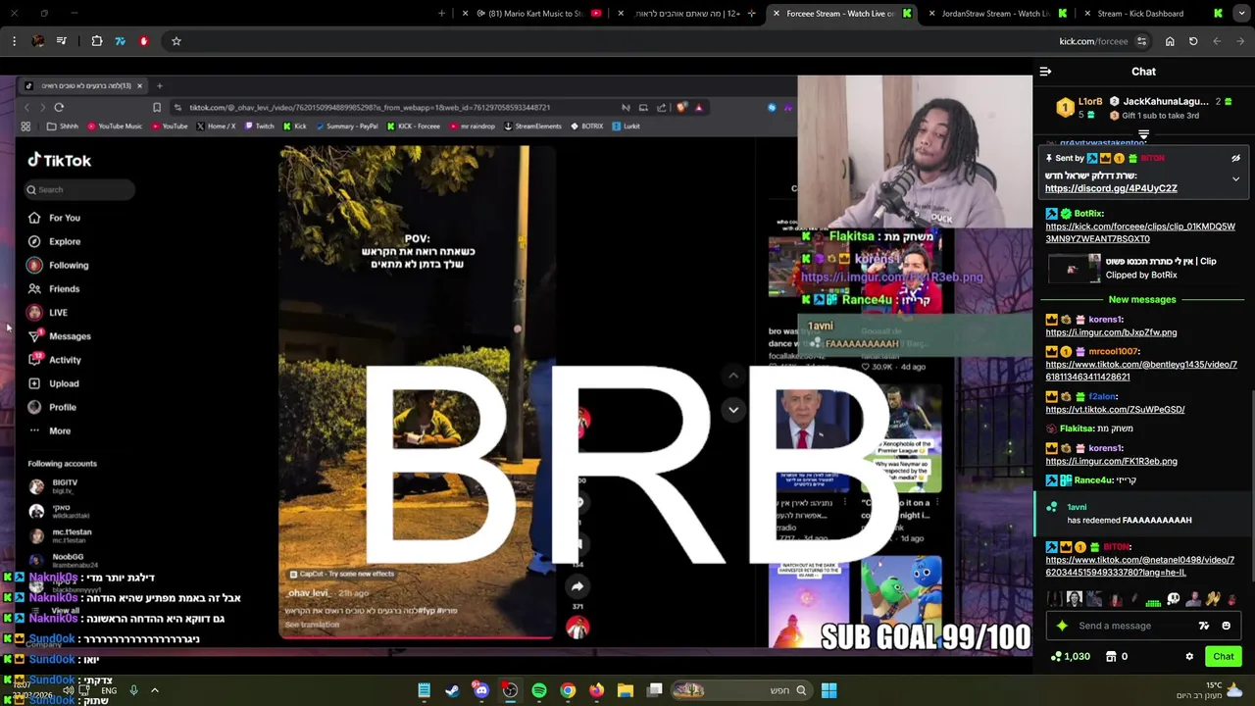
Task: Expand the sub gift leaderboard handle
Action: pyautogui.click(x=1143, y=134)
